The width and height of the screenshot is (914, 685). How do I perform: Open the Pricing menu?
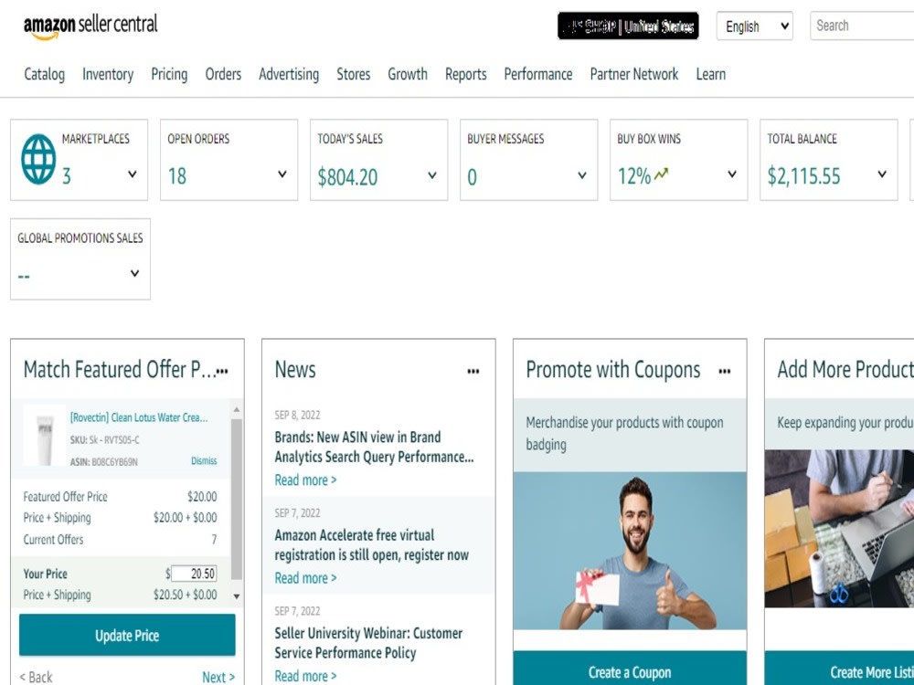click(x=169, y=75)
